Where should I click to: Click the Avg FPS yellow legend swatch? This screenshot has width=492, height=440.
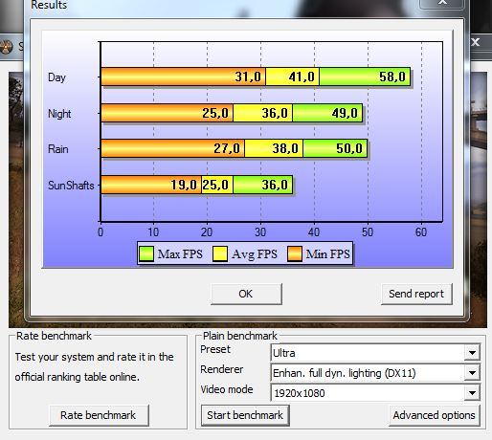pyautogui.click(x=220, y=253)
